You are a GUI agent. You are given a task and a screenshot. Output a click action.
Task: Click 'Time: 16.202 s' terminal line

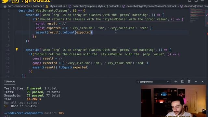(x=22, y=99)
